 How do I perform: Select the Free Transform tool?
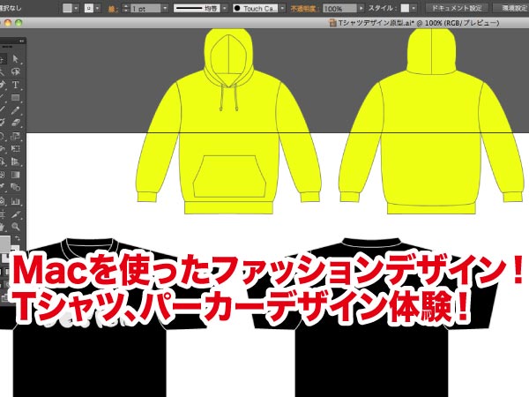pos(15,149)
